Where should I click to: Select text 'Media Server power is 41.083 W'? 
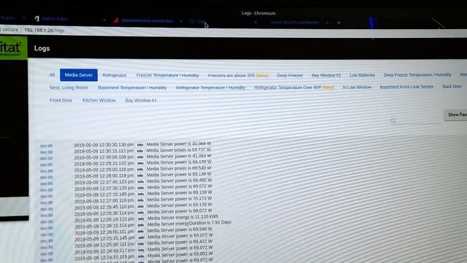pos(179,156)
